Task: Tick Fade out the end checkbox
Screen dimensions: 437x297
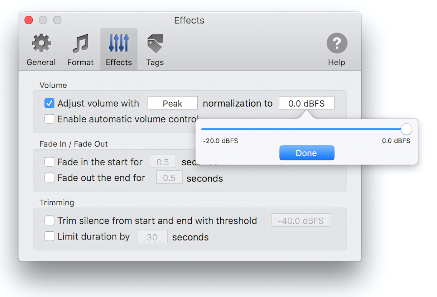Action: pos(49,177)
